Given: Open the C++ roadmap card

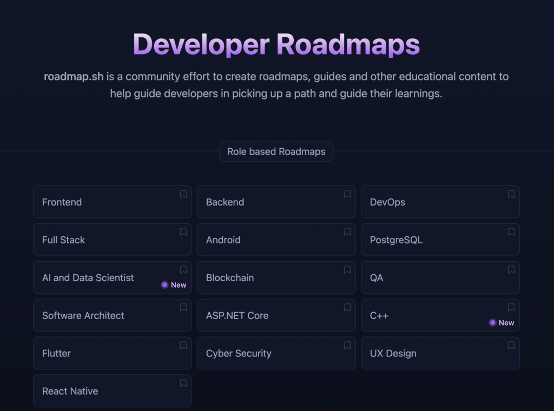Looking at the screenshot, I should click(440, 315).
